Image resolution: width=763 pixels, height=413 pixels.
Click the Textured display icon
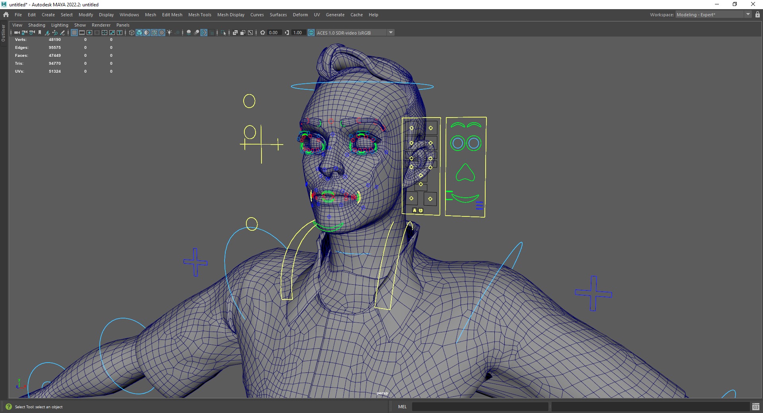[162, 33]
